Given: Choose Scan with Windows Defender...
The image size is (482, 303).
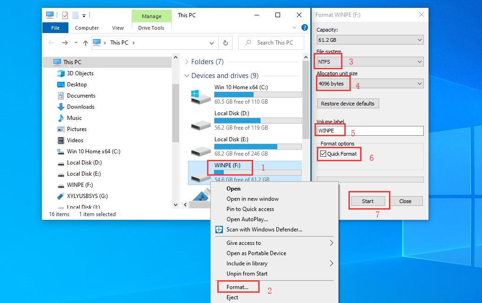Looking at the screenshot, I should click(x=264, y=229).
